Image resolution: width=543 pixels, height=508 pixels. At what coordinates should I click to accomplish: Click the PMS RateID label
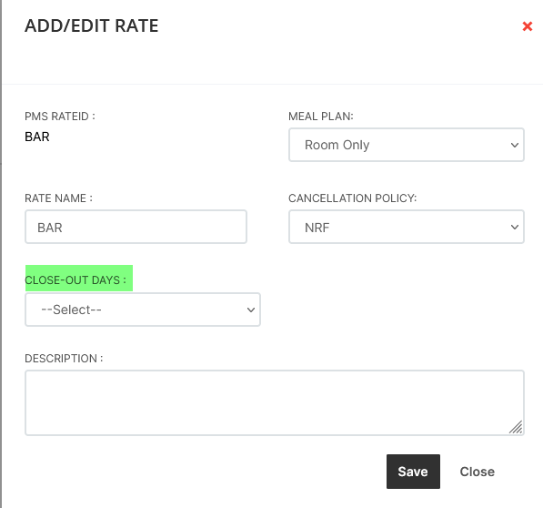[60, 117]
